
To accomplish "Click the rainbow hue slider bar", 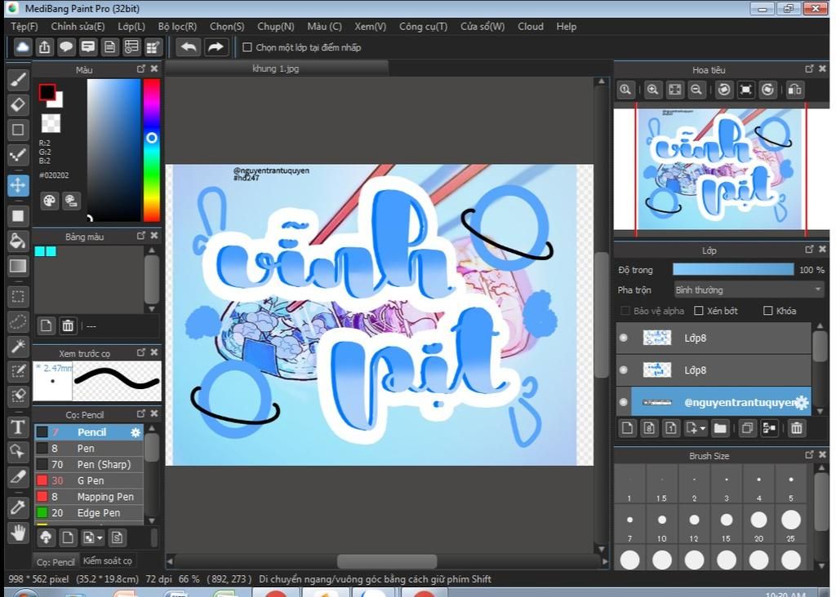I will coord(151,150).
